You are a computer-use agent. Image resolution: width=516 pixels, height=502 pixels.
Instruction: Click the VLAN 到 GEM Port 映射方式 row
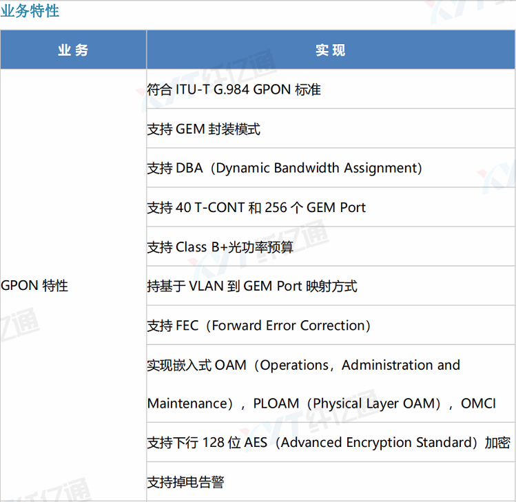pyautogui.click(x=252, y=286)
